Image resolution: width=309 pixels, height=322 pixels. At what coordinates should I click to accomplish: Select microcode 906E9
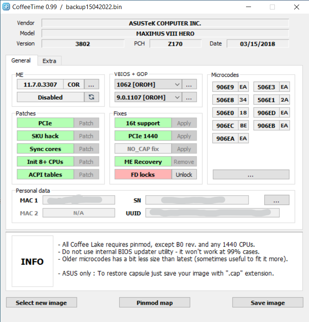(225, 87)
